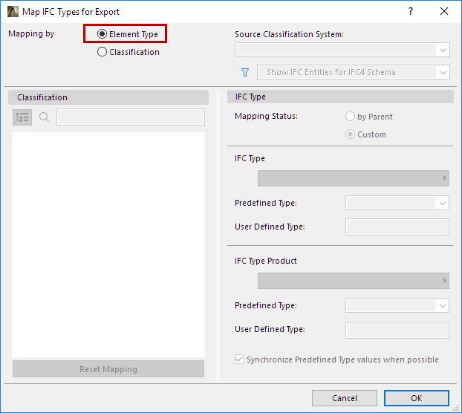
Task: Select the Element Type radio button
Action: [102, 34]
